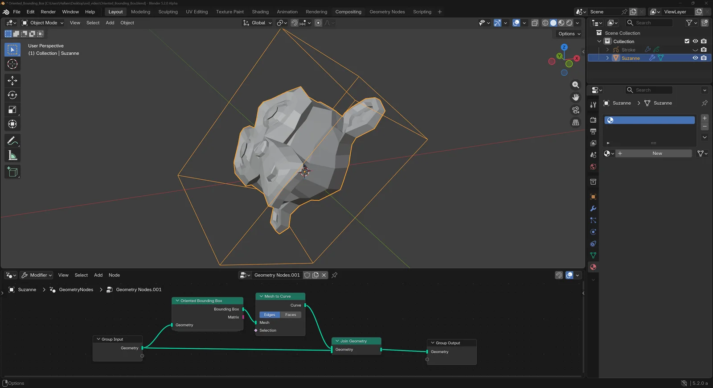The image size is (713, 388).
Task: Collapse the Join Geometry node
Action: [x=337, y=341]
